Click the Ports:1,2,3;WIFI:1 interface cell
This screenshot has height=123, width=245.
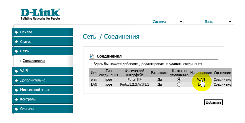[x=134, y=84]
